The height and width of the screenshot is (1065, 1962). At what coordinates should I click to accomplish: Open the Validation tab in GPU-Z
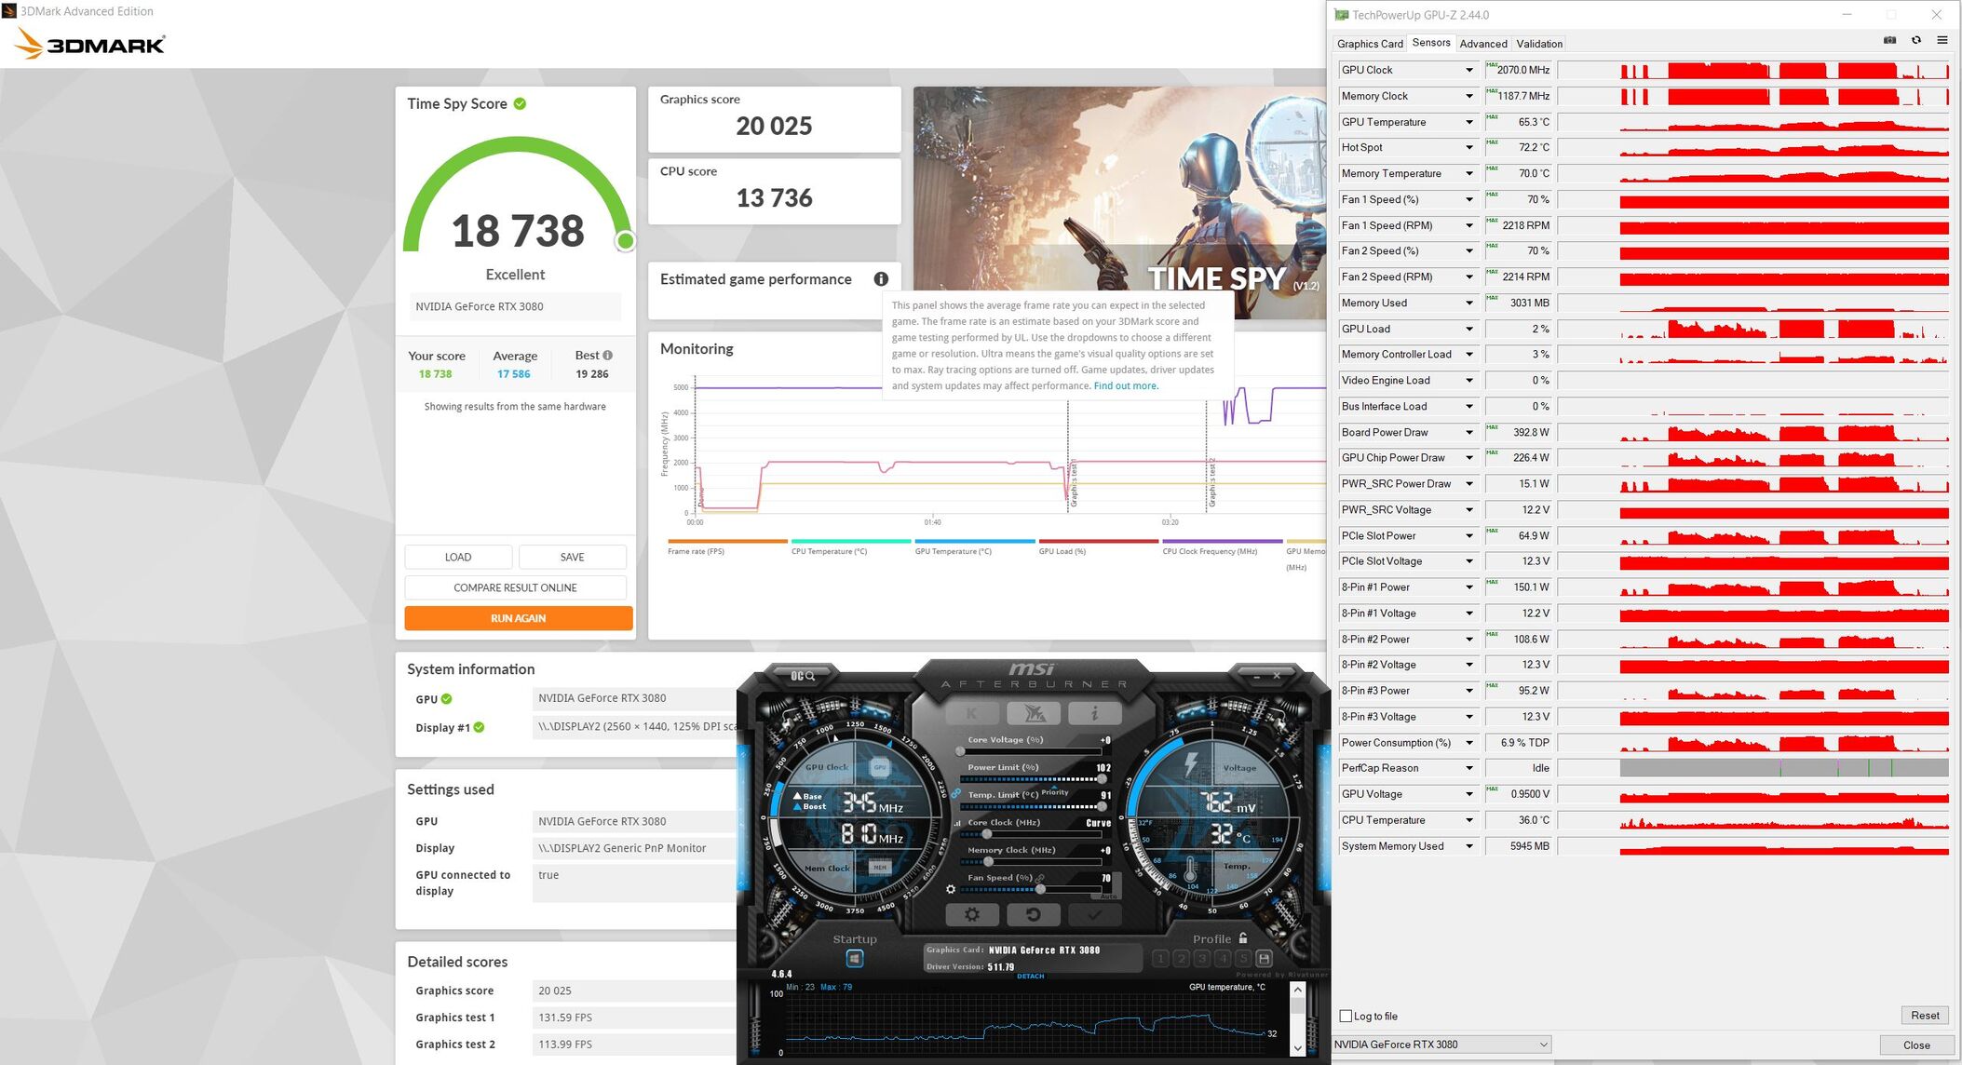pyautogui.click(x=1538, y=44)
